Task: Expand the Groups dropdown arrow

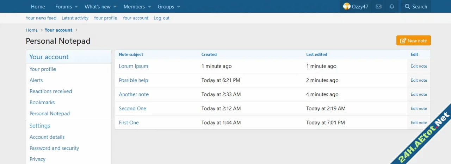Action: point(179,7)
